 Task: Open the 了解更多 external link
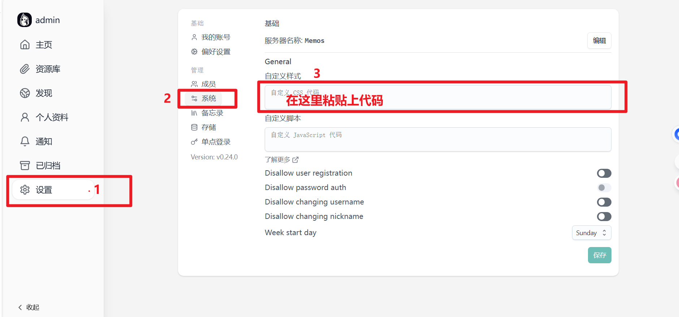click(x=282, y=160)
